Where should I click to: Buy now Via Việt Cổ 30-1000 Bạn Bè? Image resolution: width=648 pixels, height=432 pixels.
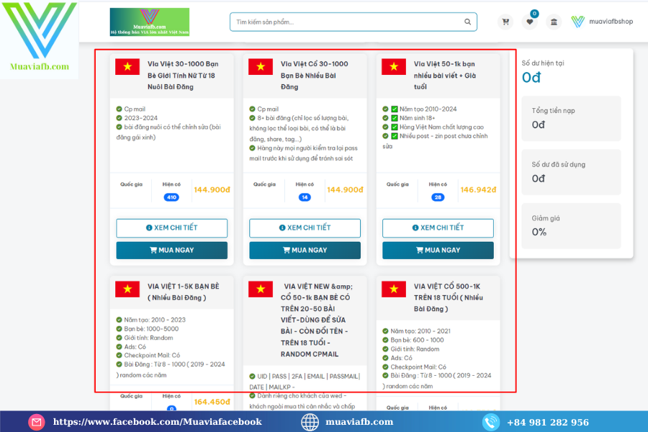point(305,250)
